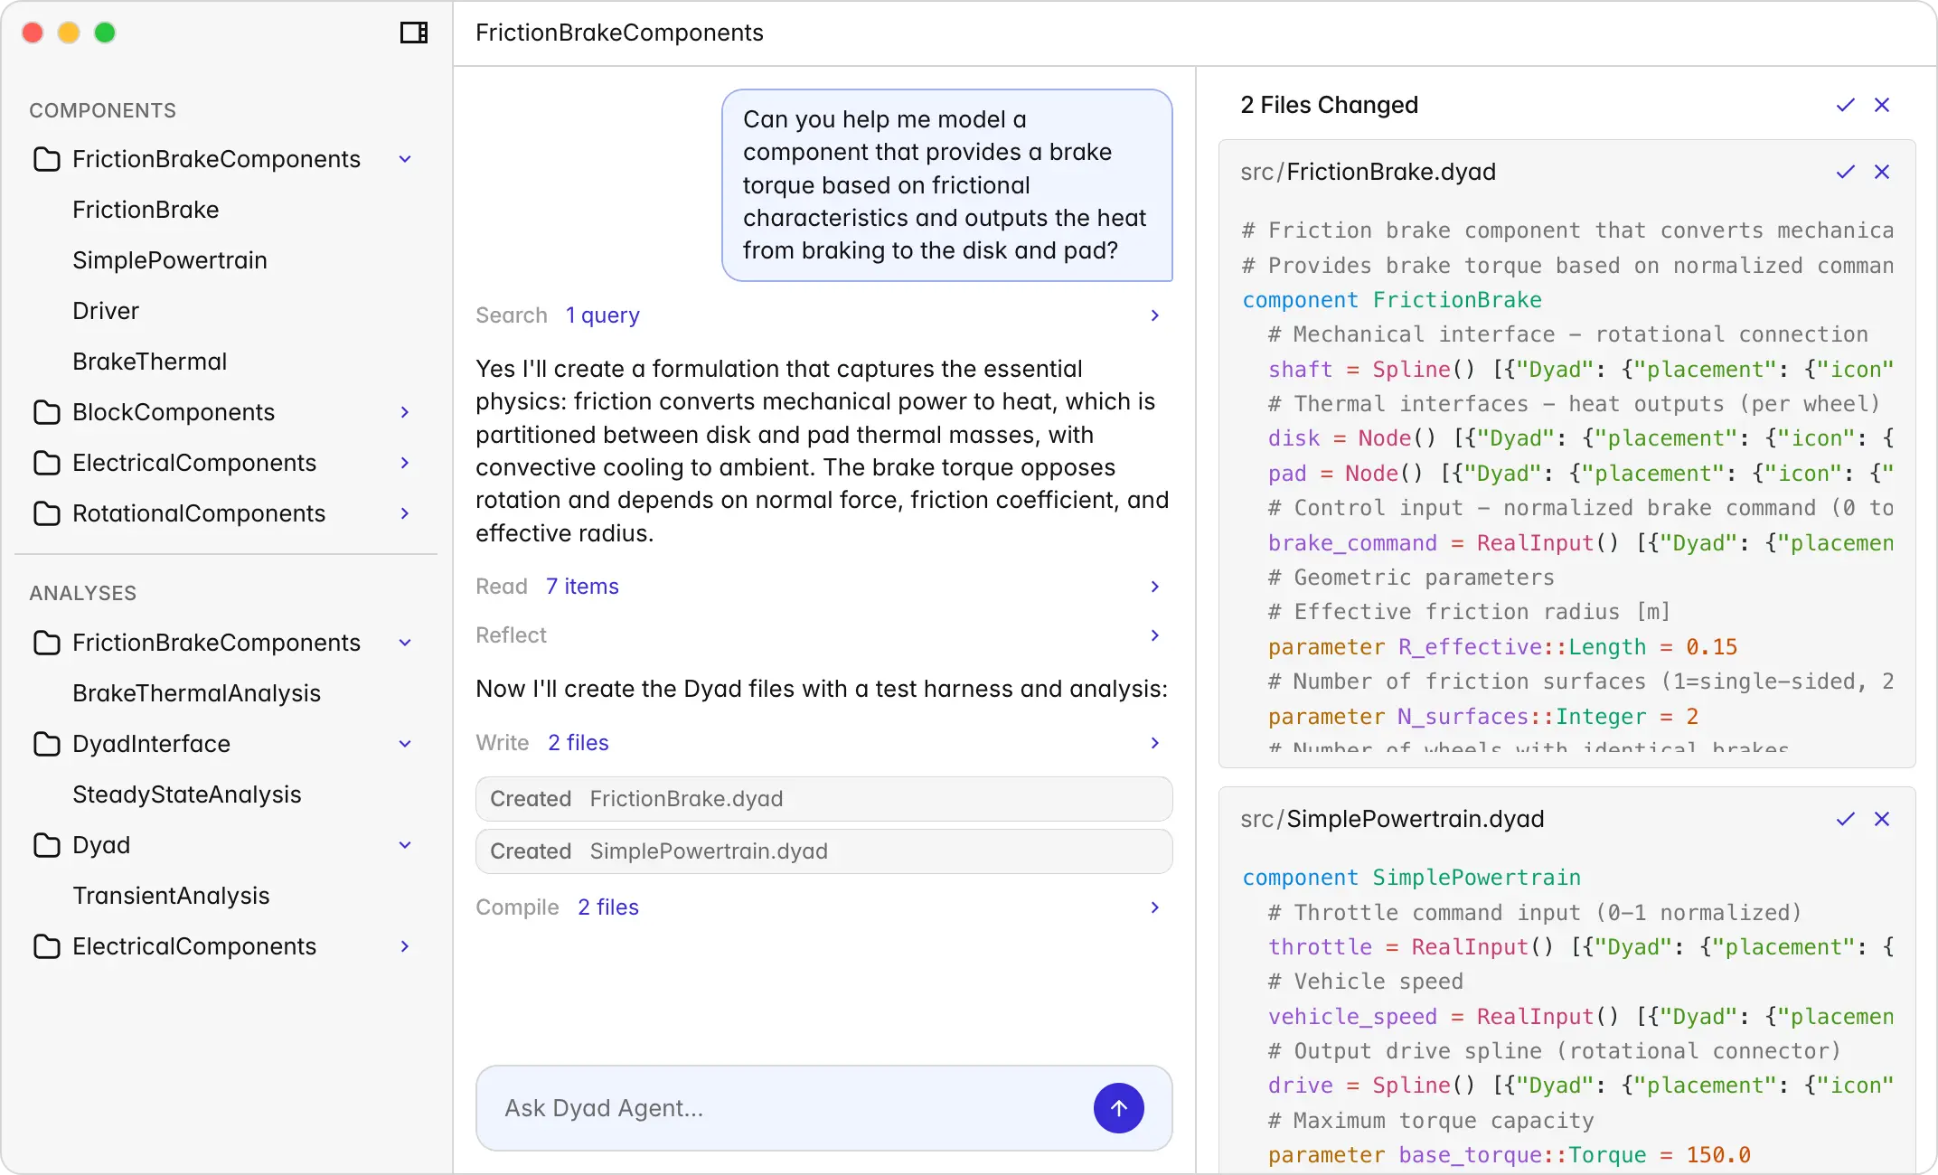Click 'component FrictionBrake' code line
Screen dimensions: 1938x1175
click(x=1392, y=300)
